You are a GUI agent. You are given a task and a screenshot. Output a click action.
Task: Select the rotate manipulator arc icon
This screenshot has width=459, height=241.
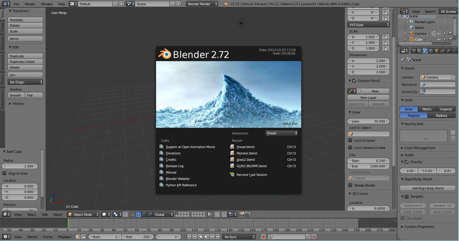coord(144,214)
